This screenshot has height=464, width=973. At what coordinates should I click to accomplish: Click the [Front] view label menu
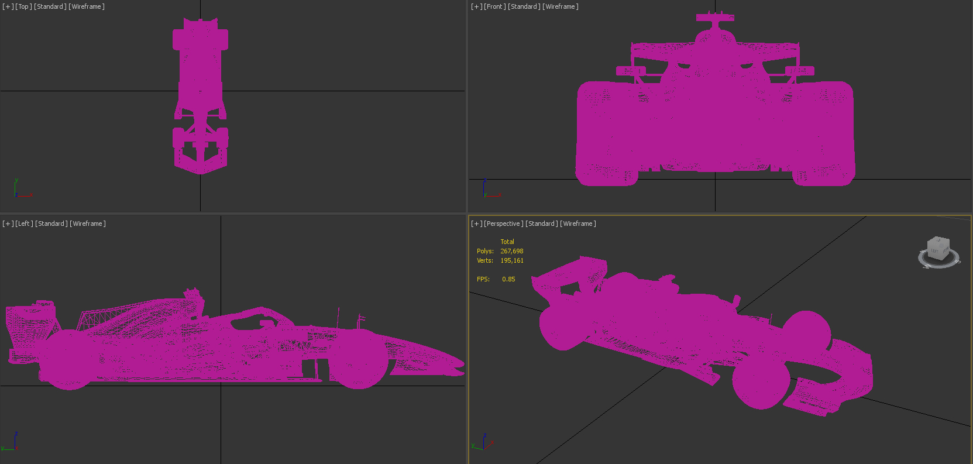pyautogui.click(x=495, y=6)
